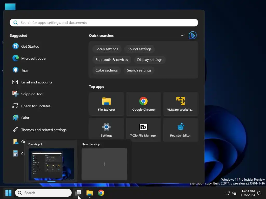Launch Google Chrome from Top apps

[x=143, y=104]
